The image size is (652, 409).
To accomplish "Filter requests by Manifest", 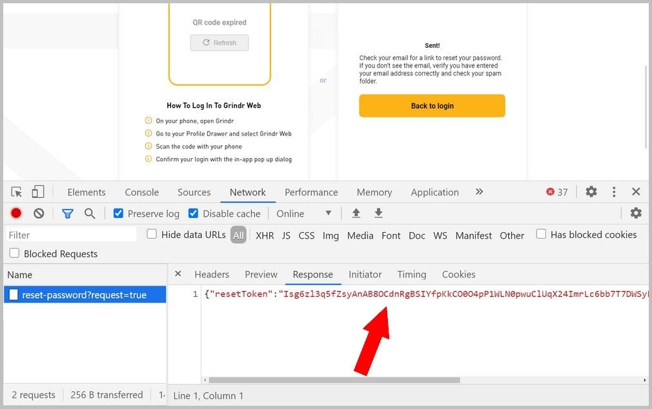I will pyautogui.click(x=474, y=235).
